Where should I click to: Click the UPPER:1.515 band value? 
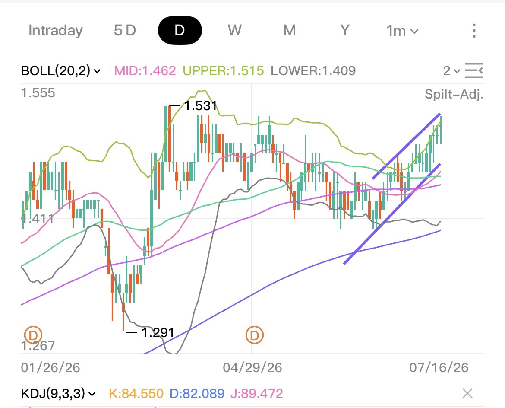224,70
